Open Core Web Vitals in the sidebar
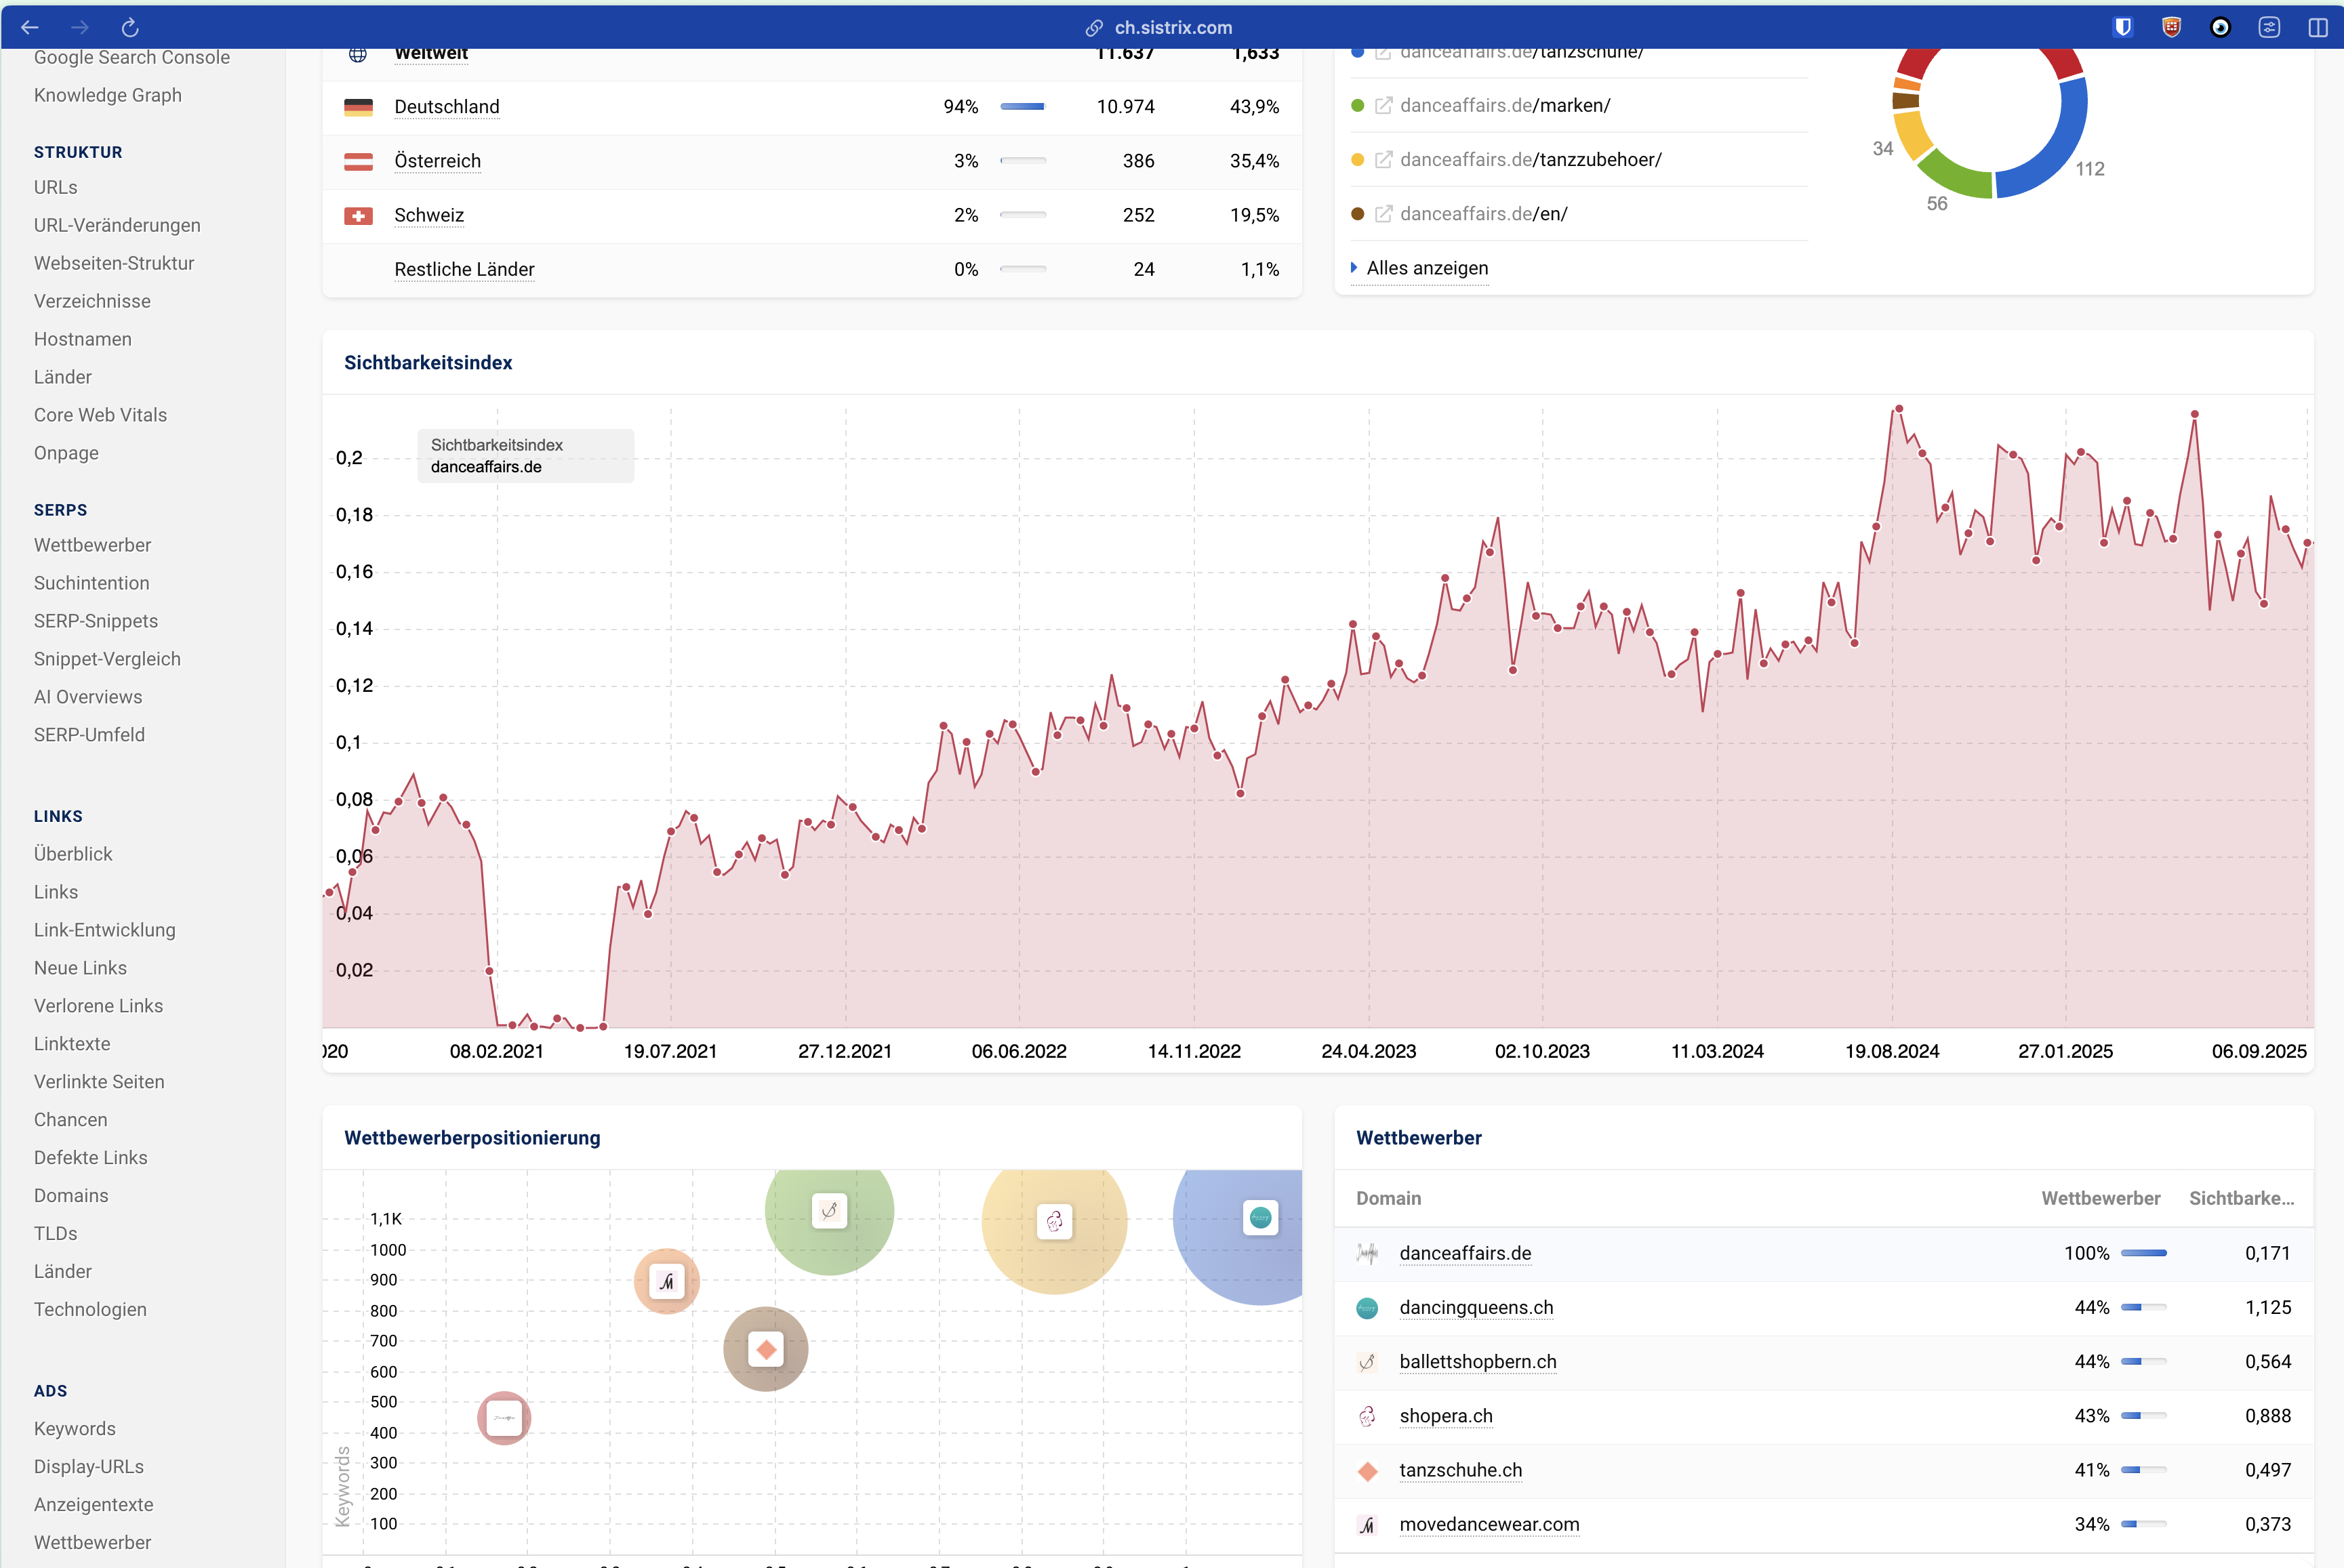Screen dimensions: 2344x1568 point(100,415)
